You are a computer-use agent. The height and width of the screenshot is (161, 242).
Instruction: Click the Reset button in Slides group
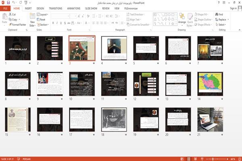[41, 19]
